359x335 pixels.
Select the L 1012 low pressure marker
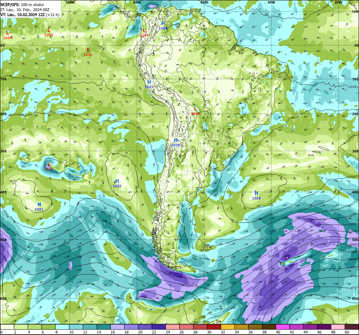(x=49, y=166)
